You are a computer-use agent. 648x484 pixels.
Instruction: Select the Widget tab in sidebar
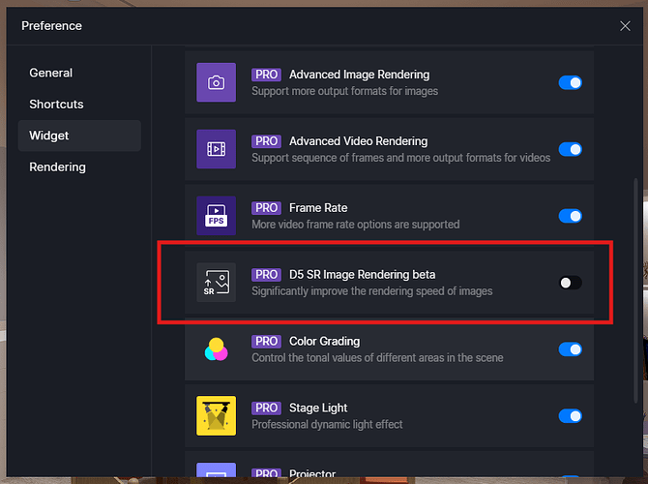[x=49, y=136]
